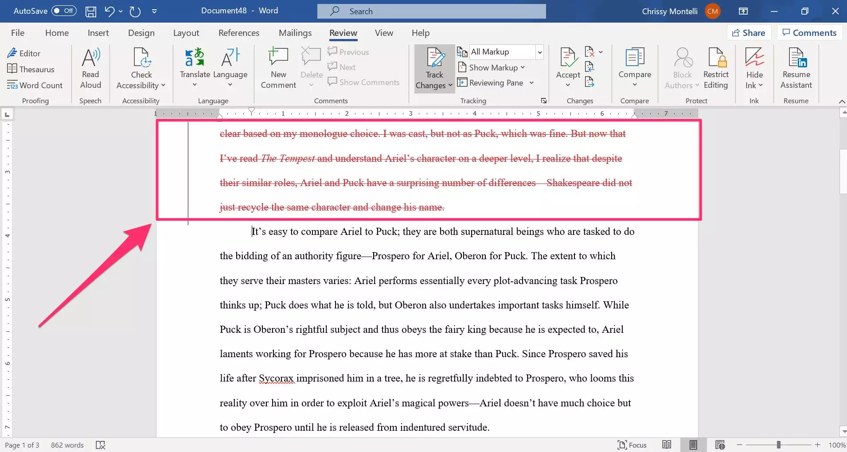This screenshot has width=847, height=452.
Task: Click the Share button
Action: (x=749, y=33)
